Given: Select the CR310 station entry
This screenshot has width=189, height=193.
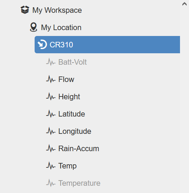Looking at the screenshot, I should click(x=107, y=45).
